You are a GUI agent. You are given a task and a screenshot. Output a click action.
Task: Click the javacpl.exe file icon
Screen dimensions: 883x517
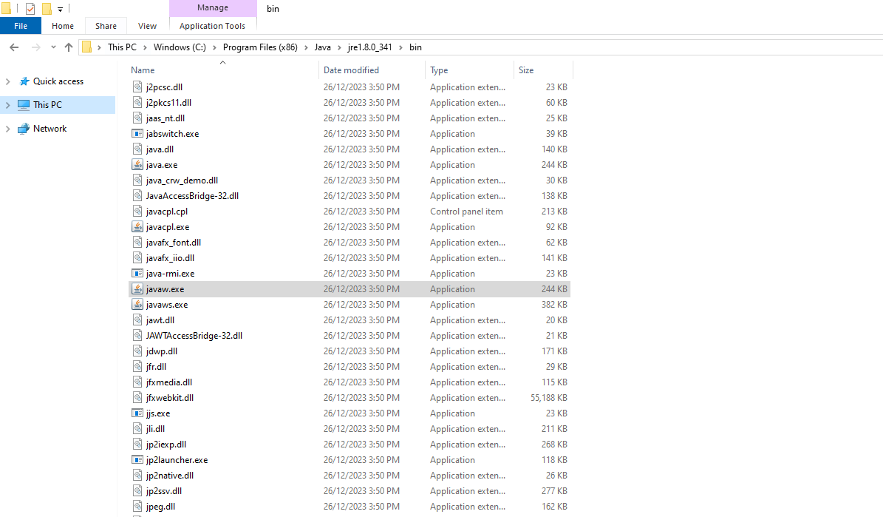click(x=137, y=226)
